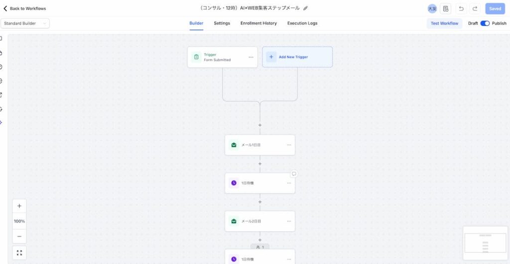Click the メール1日目 envelope icon
Image resolution: width=510 pixels, height=264 pixels.
coord(234,145)
